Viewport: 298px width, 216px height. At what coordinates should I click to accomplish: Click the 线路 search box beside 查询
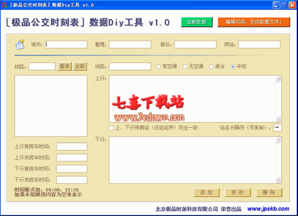tap(42, 66)
